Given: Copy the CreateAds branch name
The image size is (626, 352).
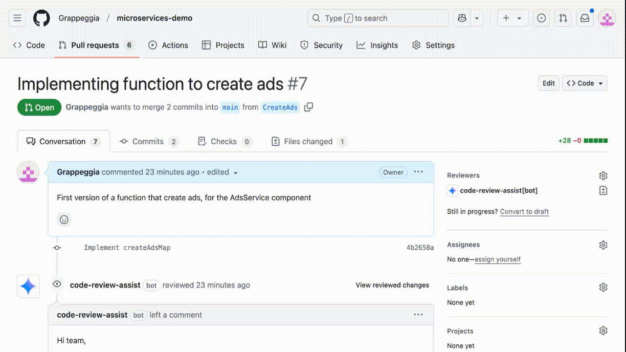Looking at the screenshot, I should coord(309,107).
